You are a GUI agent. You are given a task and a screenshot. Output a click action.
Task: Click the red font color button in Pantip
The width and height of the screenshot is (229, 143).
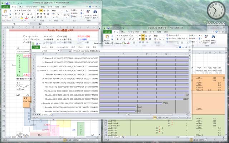26,18
